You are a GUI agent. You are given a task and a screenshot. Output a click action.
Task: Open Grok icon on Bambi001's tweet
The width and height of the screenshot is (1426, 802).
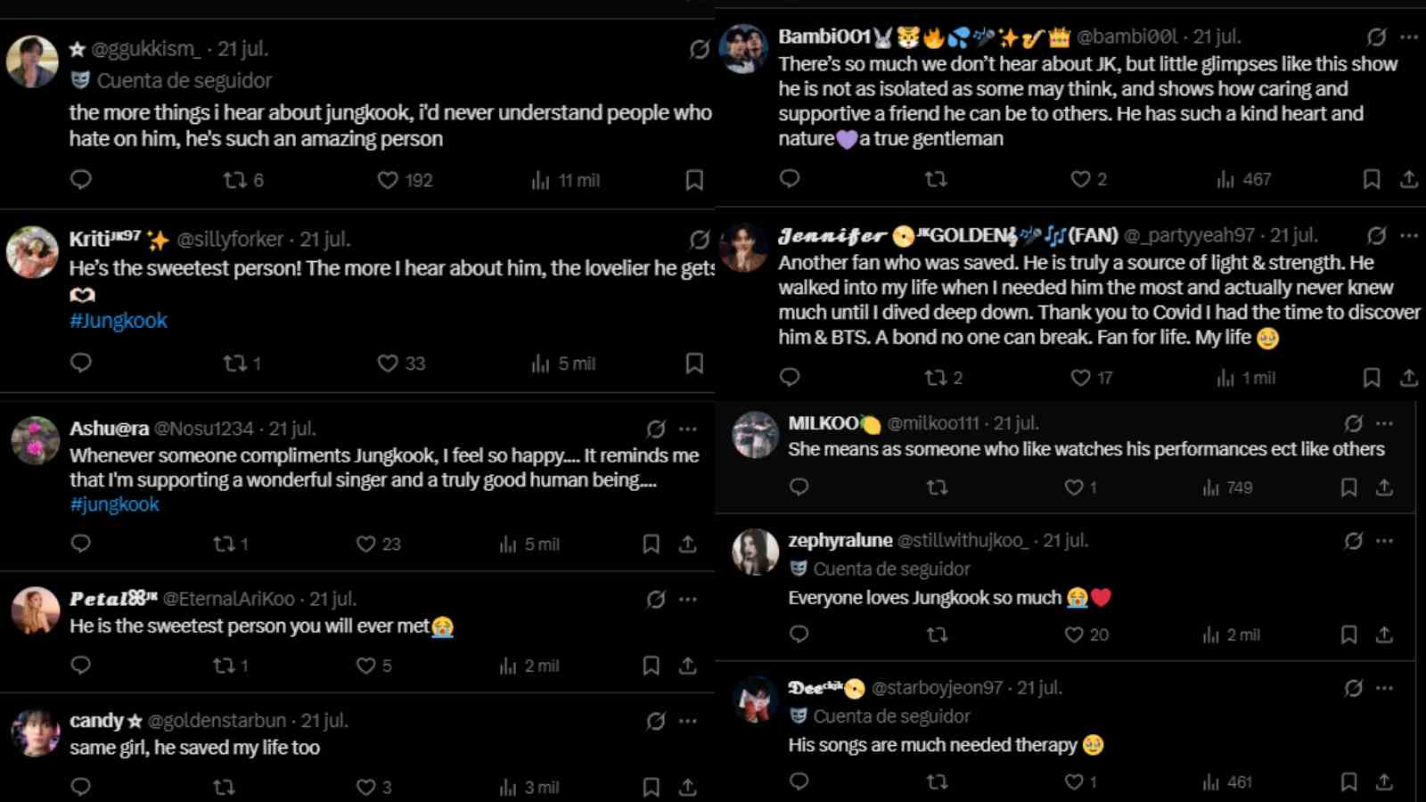pyautogui.click(x=1376, y=37)
